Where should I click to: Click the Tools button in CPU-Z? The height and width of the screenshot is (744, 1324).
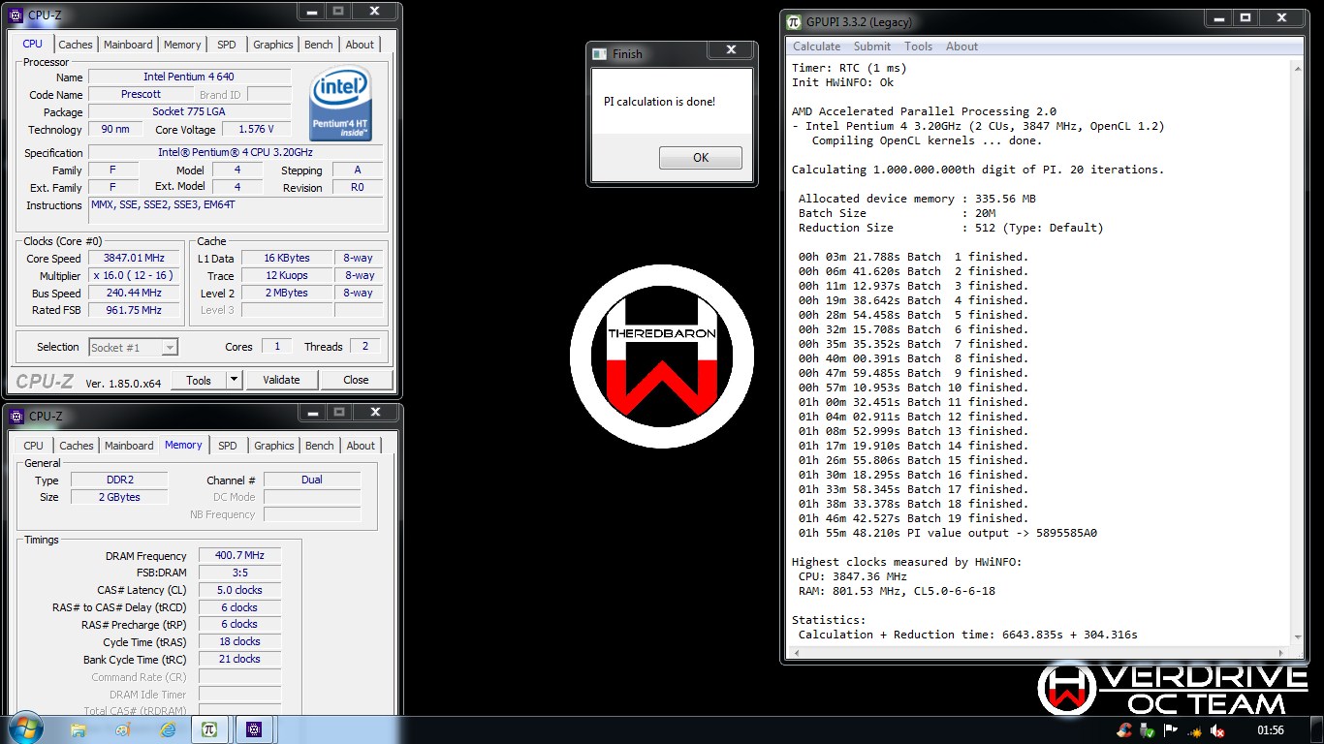click(x=199, y=380)
